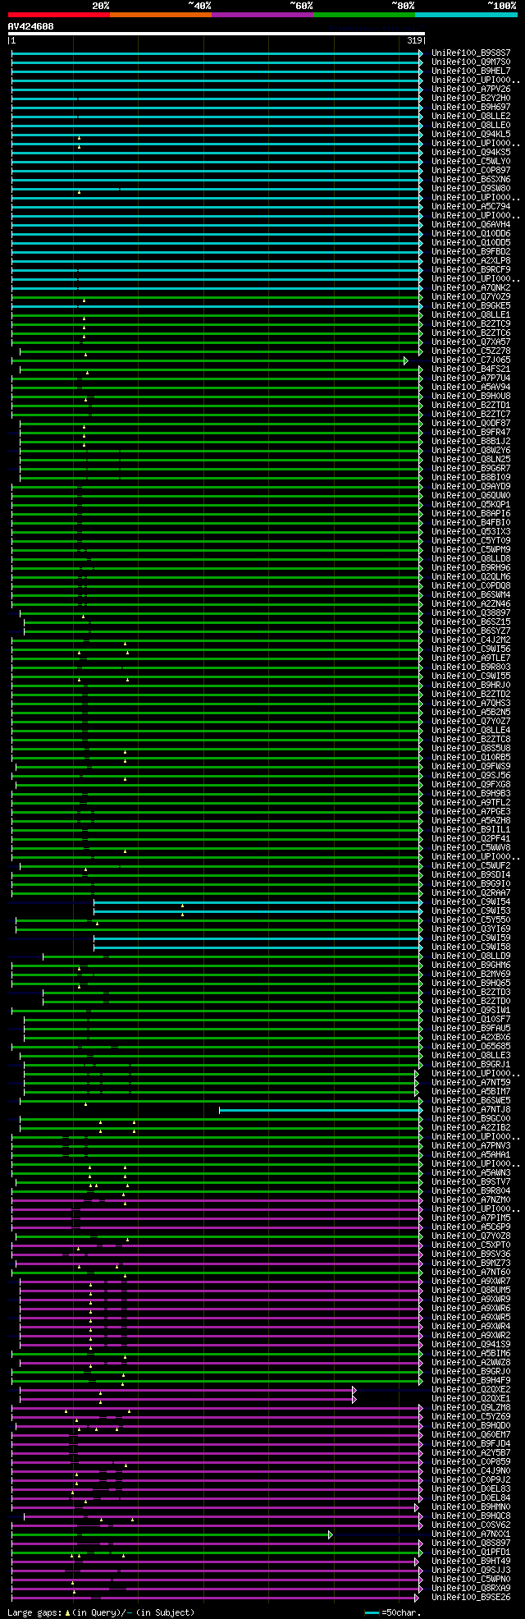Select hit label UniRef100_A2XLP8
Viewport: 525px width, 1619px height.
point(471,260)
